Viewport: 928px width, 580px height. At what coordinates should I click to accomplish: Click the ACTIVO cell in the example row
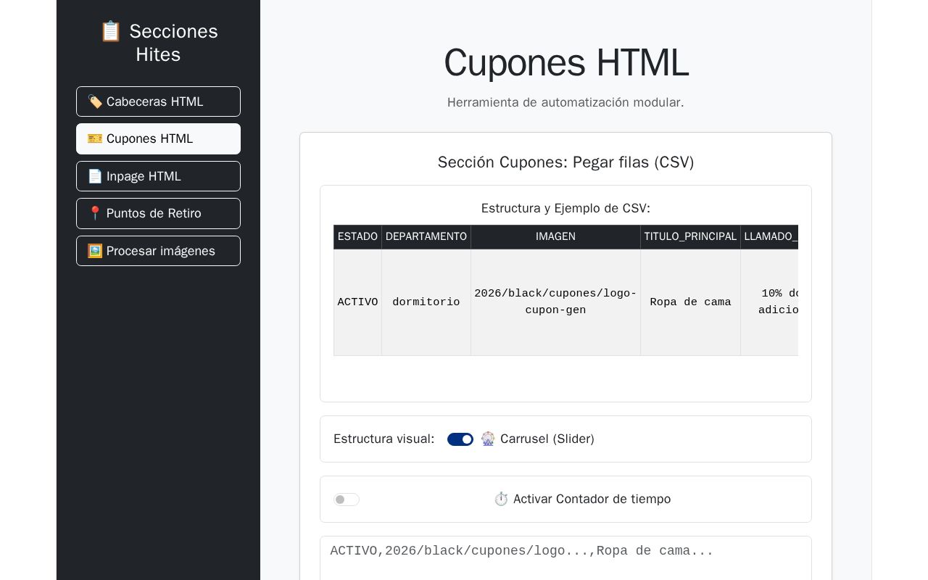[357, 302]
